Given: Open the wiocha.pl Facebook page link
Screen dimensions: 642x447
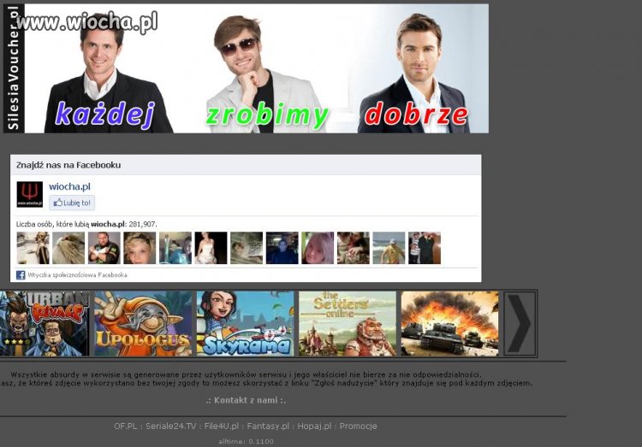Looking at the screenshot, I should (x=69, y=186).
